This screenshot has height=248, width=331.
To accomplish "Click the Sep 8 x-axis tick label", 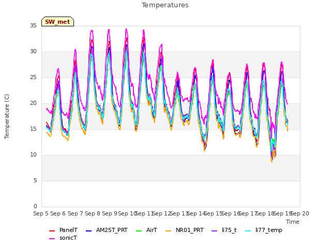I will click(93, 213).
